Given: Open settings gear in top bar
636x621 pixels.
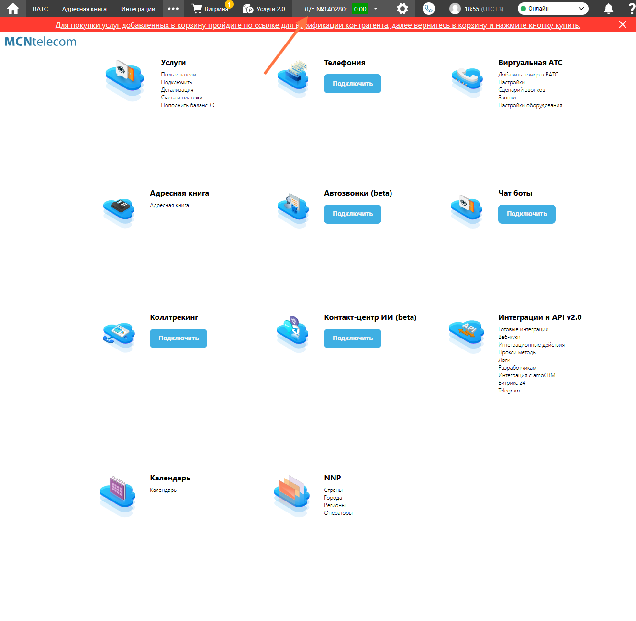Looking at the screenshot, I should (x=402, y=9).
